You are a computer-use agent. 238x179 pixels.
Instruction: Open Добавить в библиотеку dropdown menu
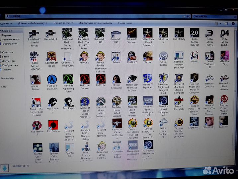pos(33,23)
